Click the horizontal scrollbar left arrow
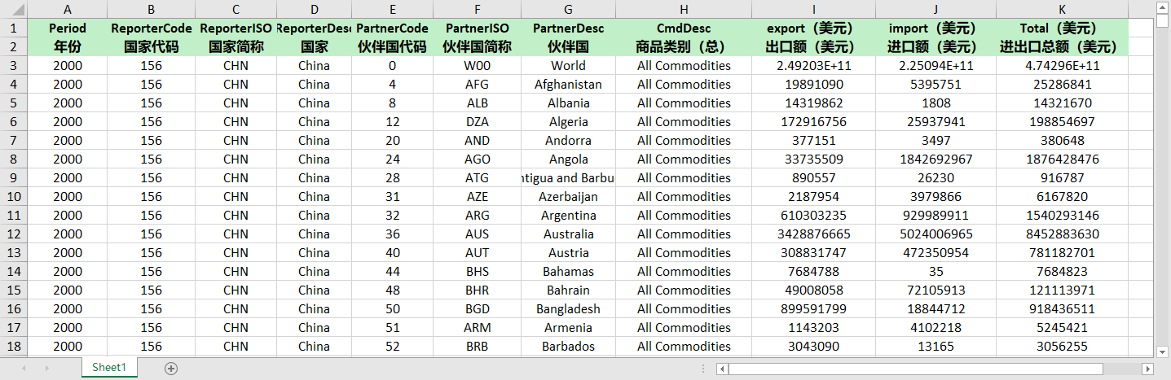This screenshot has height=380, width=1171. click(722, 369)
